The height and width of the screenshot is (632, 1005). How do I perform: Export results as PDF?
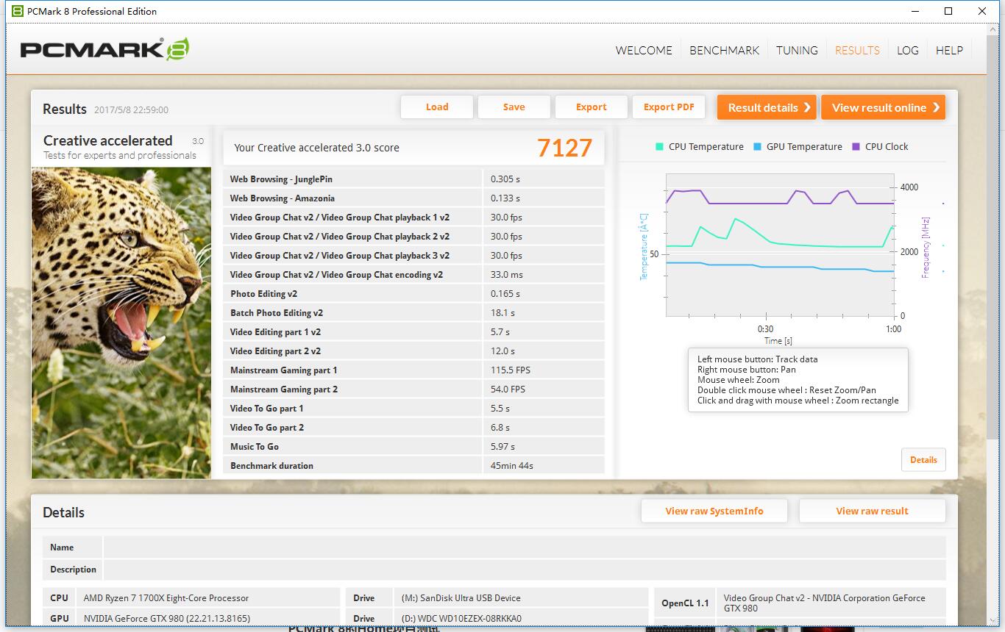(669, 107)
